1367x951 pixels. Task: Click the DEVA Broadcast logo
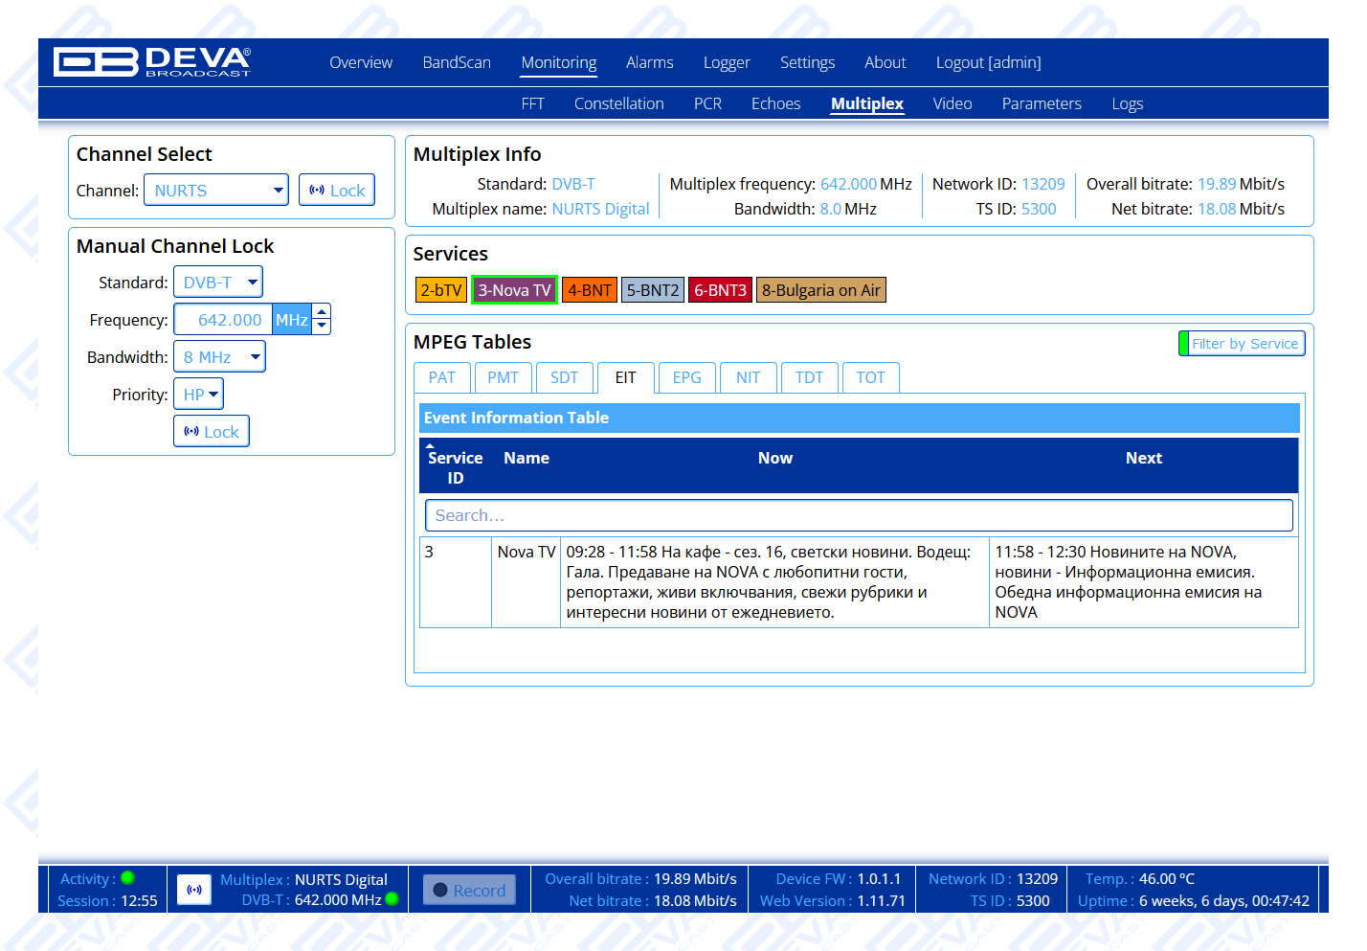pos(152,62)
